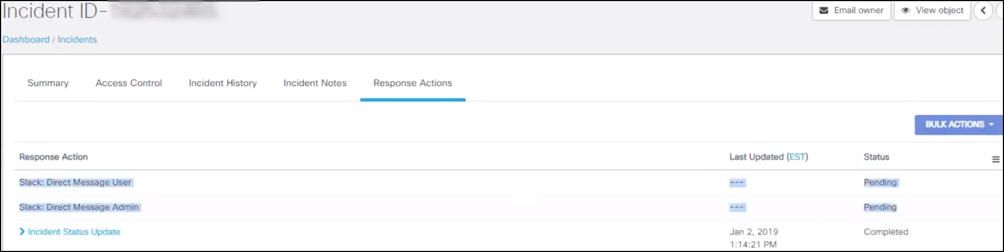Select the Incident Notes tab

point(315,83)
